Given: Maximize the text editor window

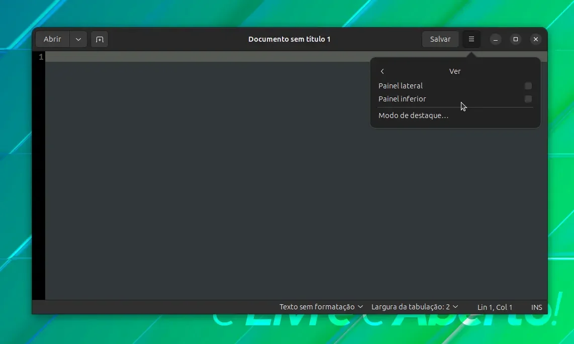Looking at the screenshot, I should [515, 39].
